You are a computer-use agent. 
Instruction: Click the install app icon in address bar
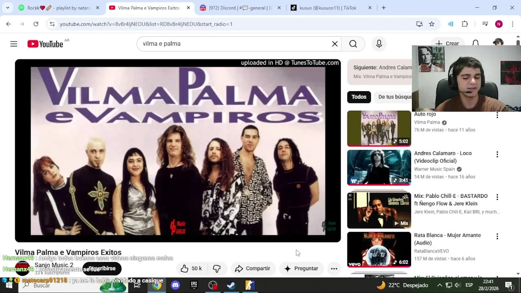(x=419, y=24)
